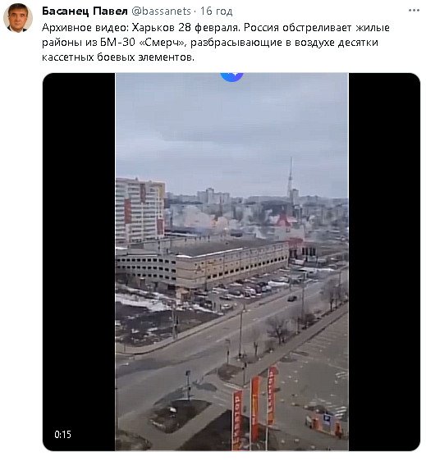
Task: Open the tweet via timestamp 16 год
Action: pos(216,11)
